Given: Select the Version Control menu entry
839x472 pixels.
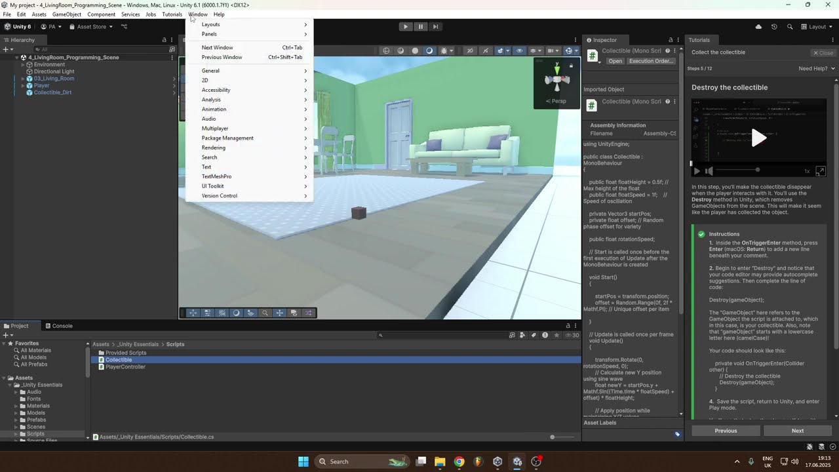Looking at the screenshot, I should [x=249, y=196].
